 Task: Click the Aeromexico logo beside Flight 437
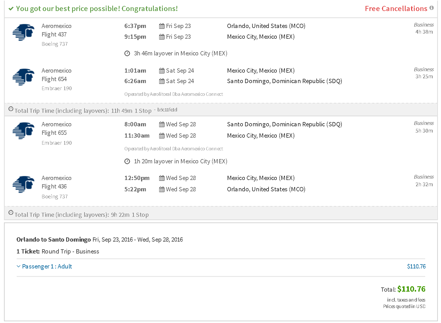23,32
